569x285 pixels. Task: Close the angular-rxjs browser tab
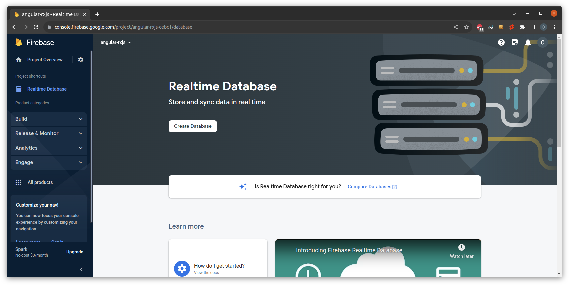[85, 14]
